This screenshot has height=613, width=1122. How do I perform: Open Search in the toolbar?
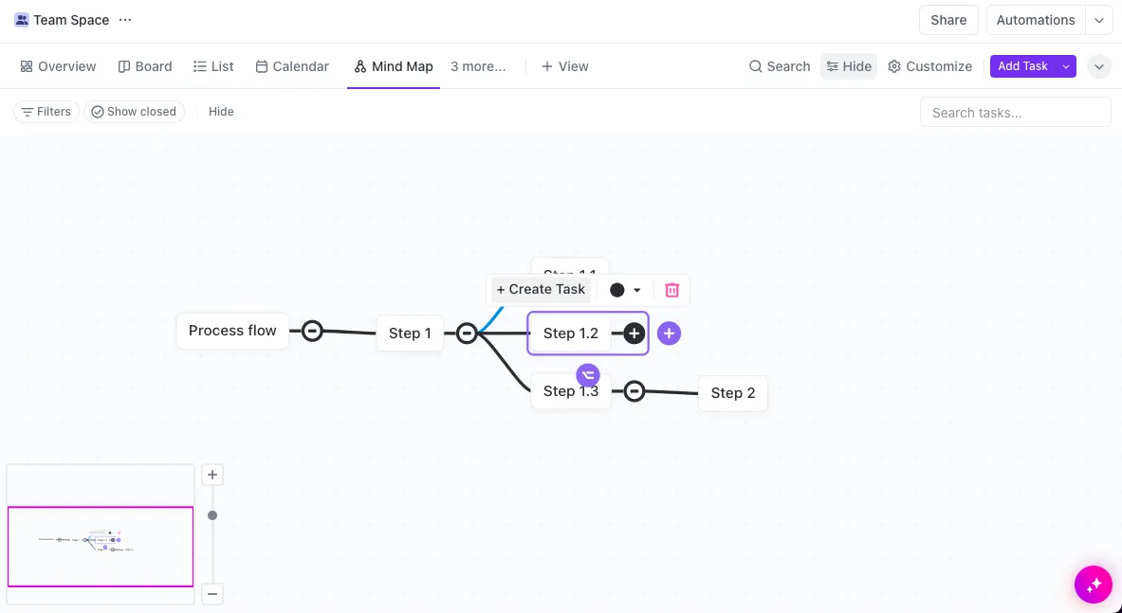780,66
